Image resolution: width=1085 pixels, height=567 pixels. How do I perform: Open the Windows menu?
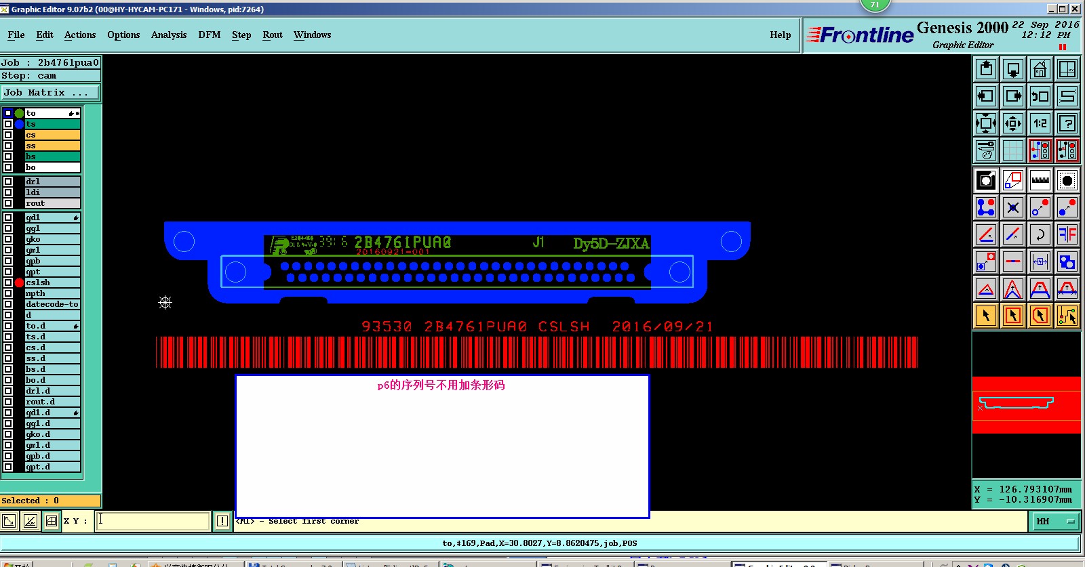313,35
